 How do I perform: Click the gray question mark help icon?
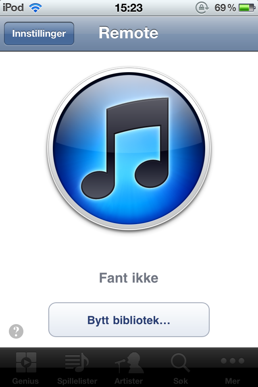[16, 331]
